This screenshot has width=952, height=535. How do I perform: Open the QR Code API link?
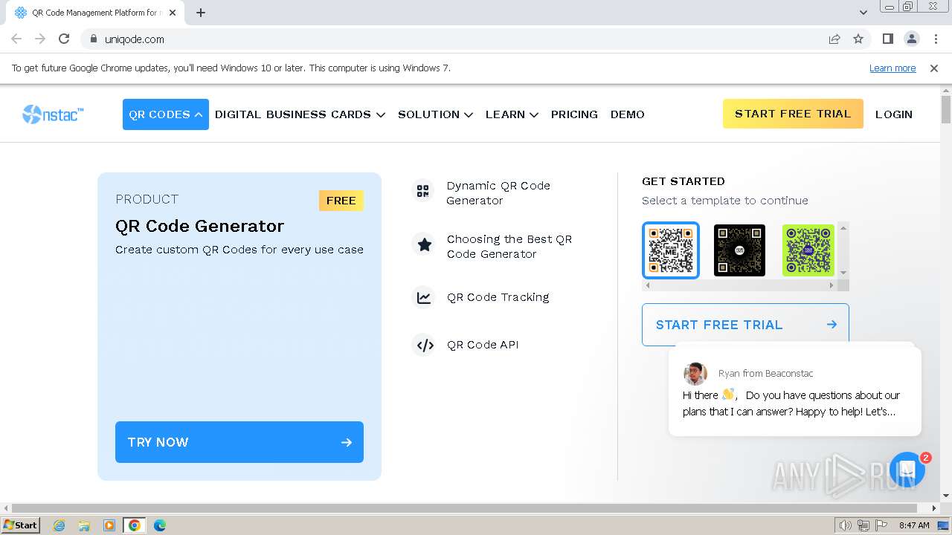483,345
